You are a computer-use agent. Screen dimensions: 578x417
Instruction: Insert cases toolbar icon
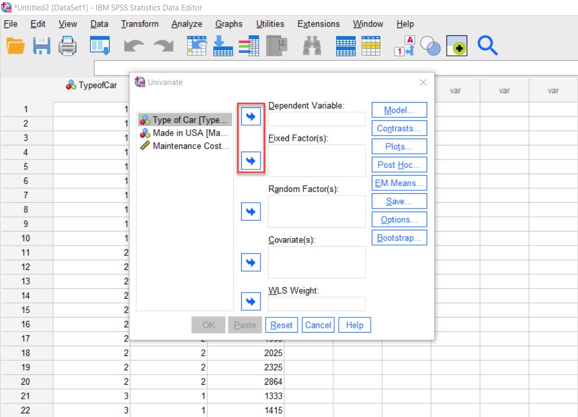click(x=346, y=46)
